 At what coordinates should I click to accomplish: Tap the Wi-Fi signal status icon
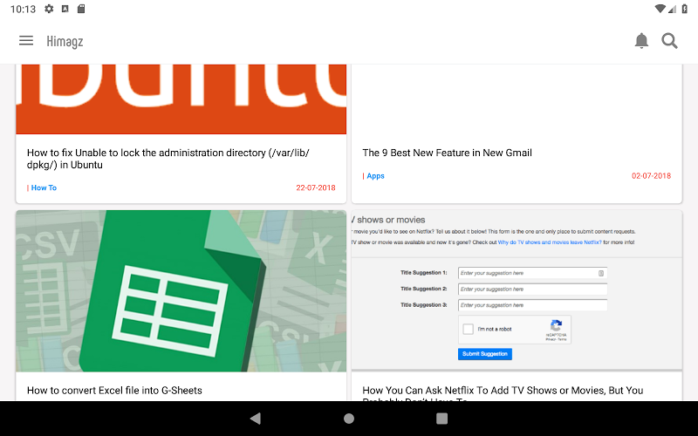click(660, 9)
